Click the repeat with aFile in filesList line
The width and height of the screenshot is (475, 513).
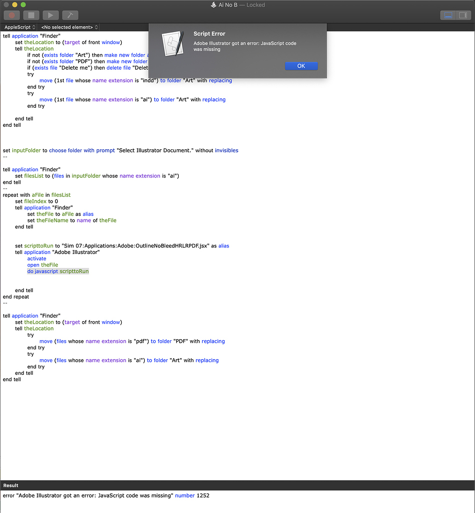(x=37, y=195)
